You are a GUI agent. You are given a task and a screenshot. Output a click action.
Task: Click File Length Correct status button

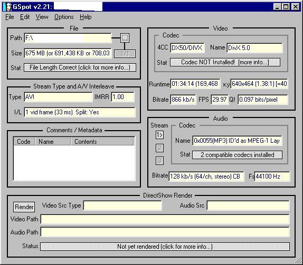80,67
